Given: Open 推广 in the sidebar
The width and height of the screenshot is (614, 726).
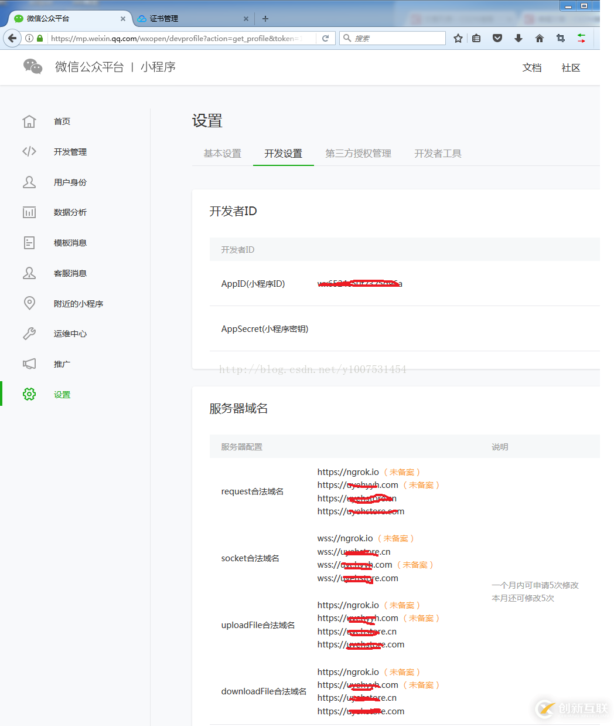Looking at the screenshot, I should [62, 364].
